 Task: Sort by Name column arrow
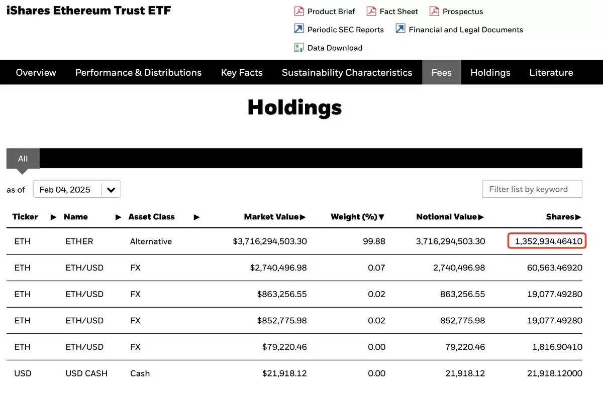(x=119, y=217)
